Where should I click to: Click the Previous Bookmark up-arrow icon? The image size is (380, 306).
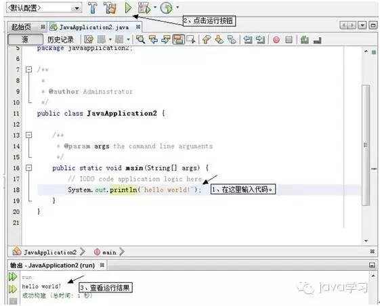coord(207,39)
